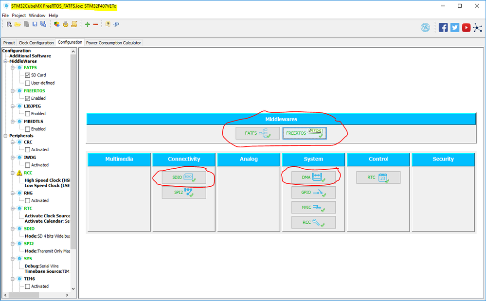This screenshot has width=486, height=301.
Task: Select 'Debug:Serial Wire' row under SYS
Action: pos(41,266)
